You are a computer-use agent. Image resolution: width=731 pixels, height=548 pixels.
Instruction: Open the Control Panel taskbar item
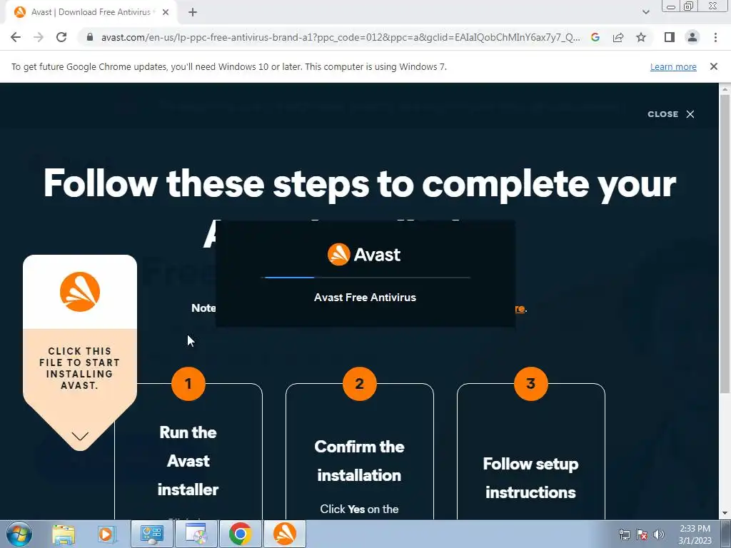point(151,534)
